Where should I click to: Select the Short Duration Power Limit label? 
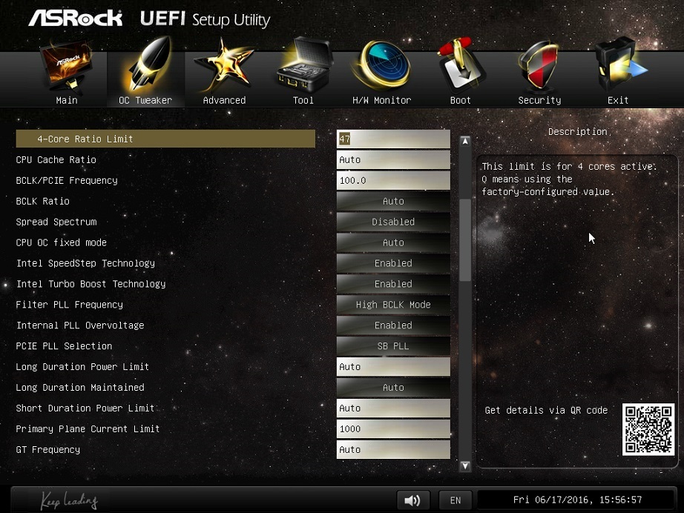pos(85,408)
